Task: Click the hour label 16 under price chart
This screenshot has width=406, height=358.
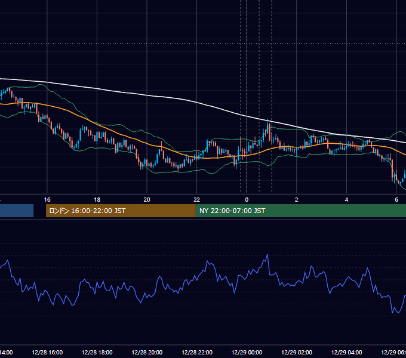Action: coord(47,200)
